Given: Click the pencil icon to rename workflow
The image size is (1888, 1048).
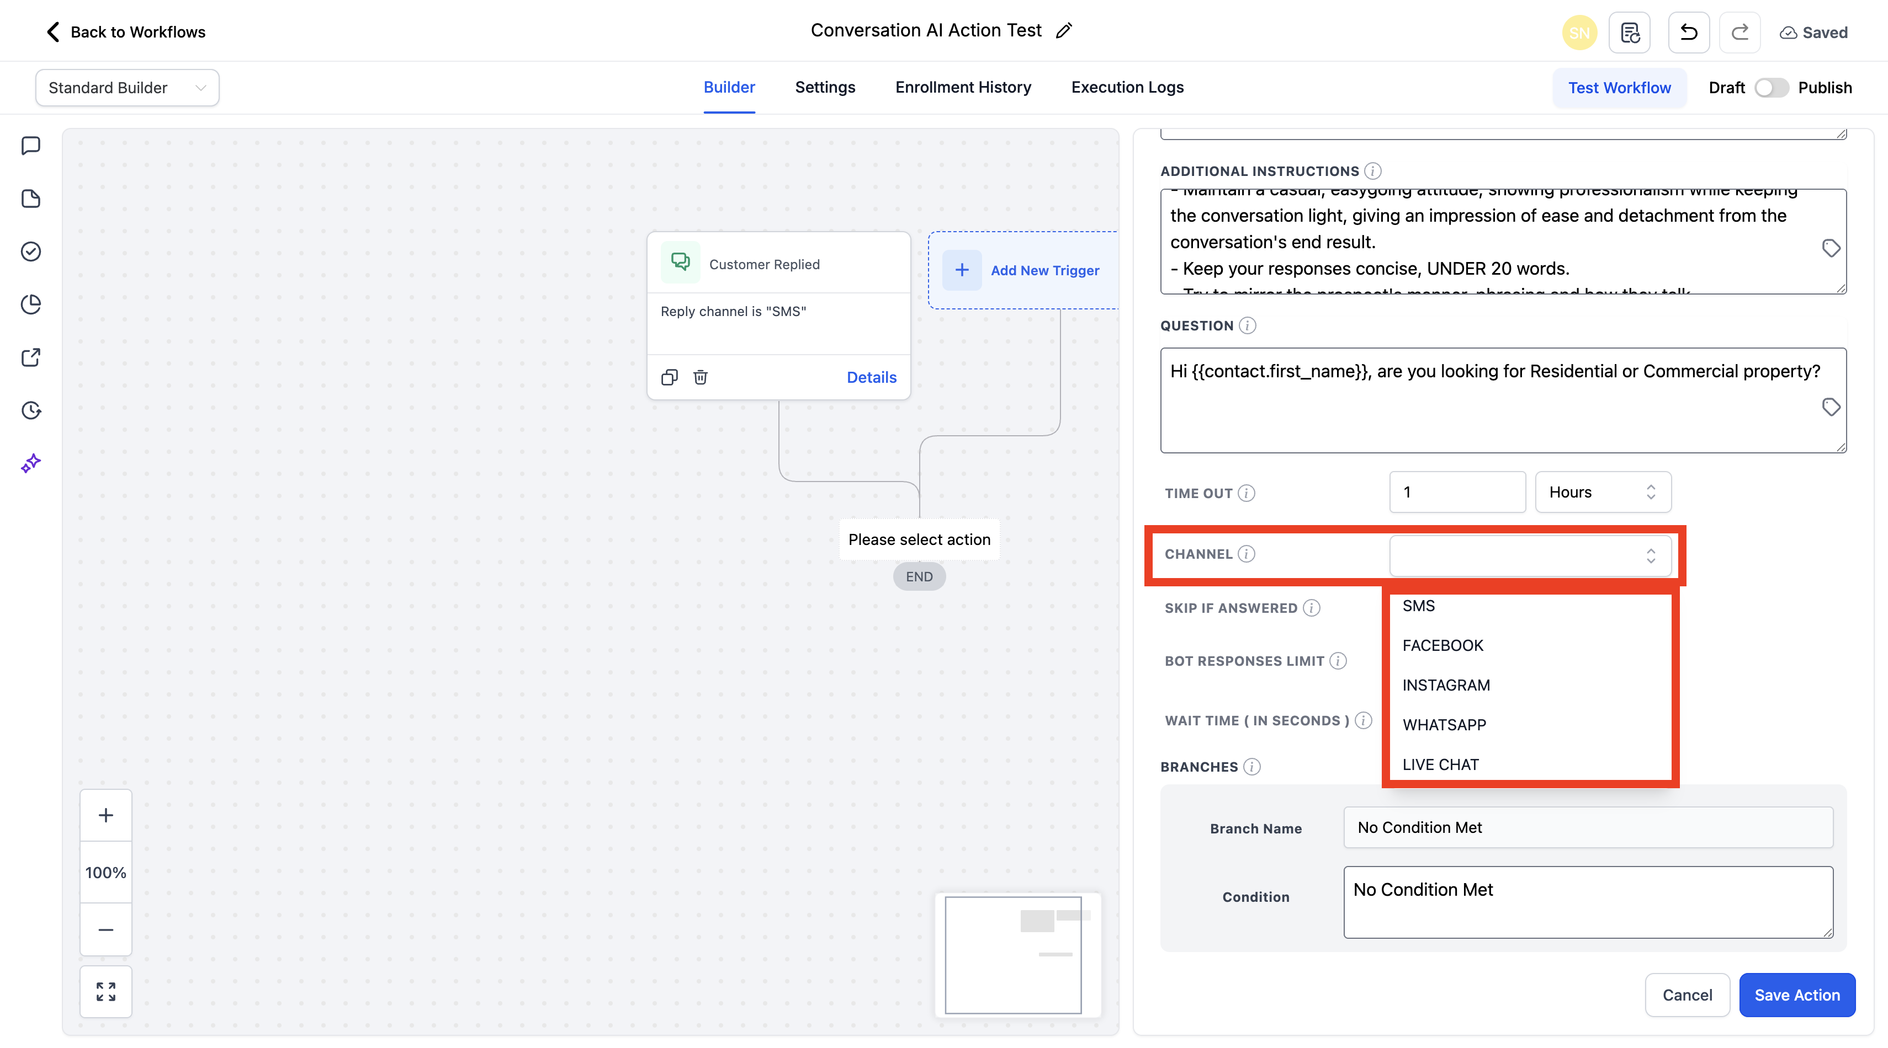Looking at the screenshot, I should [x=1063, y=31].
